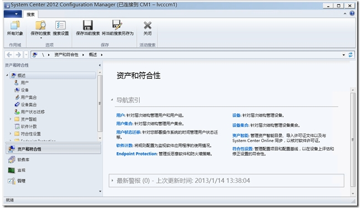
Task: Open the Endpoint Protection link
Action: pos(136,154)
